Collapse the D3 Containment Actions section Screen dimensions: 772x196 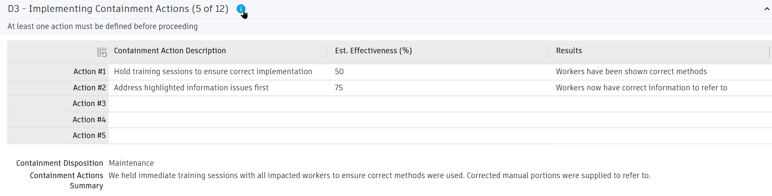(x=766, y=9)
